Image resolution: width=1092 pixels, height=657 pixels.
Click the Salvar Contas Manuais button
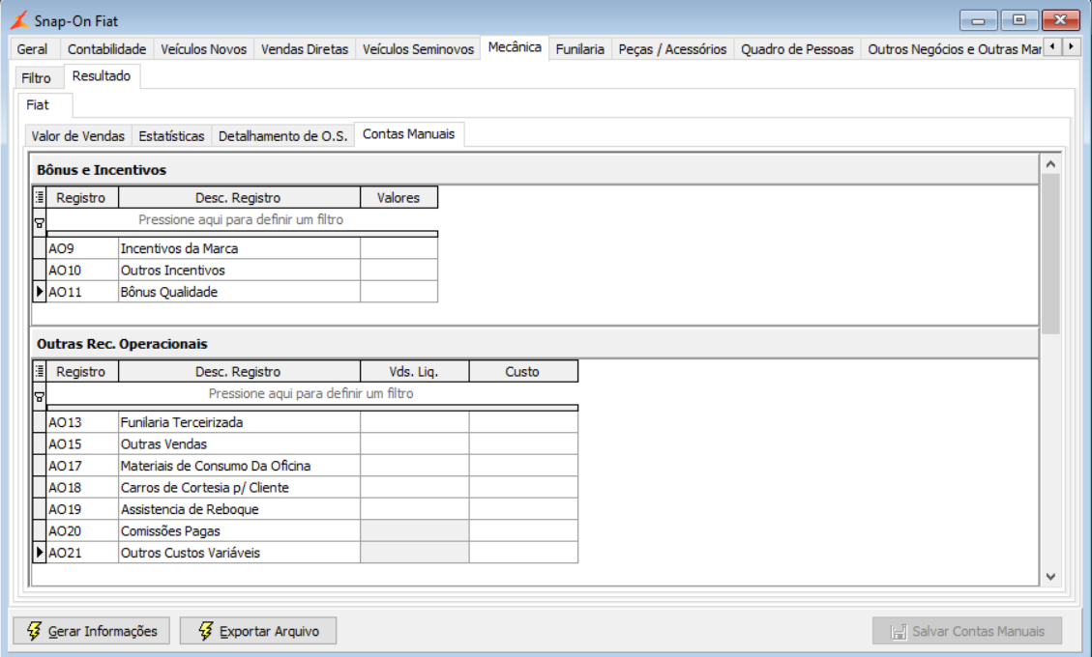click(966, 631)
